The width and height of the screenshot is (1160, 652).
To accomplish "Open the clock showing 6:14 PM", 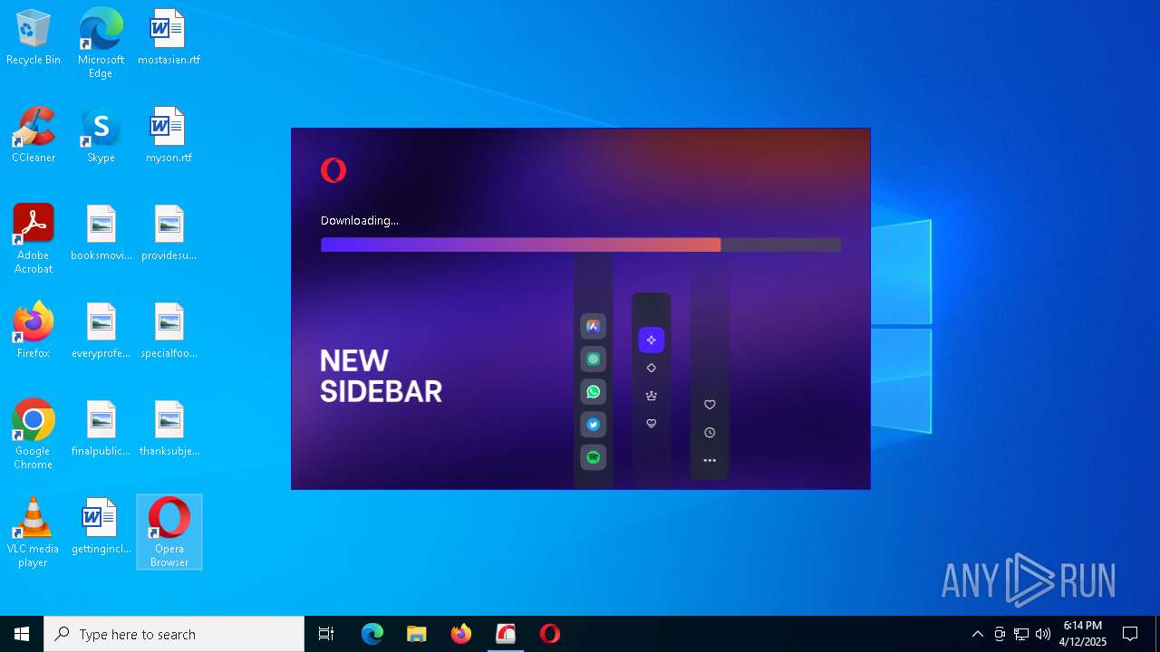I will pos(1083,634).
